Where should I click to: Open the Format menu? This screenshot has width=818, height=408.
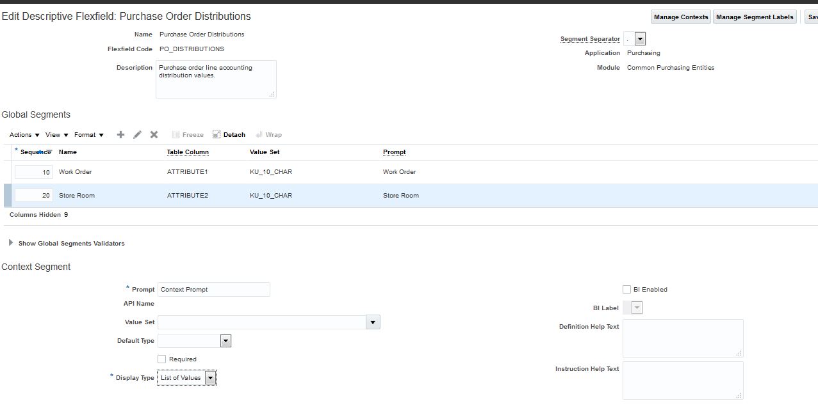(x=89, y=134)
